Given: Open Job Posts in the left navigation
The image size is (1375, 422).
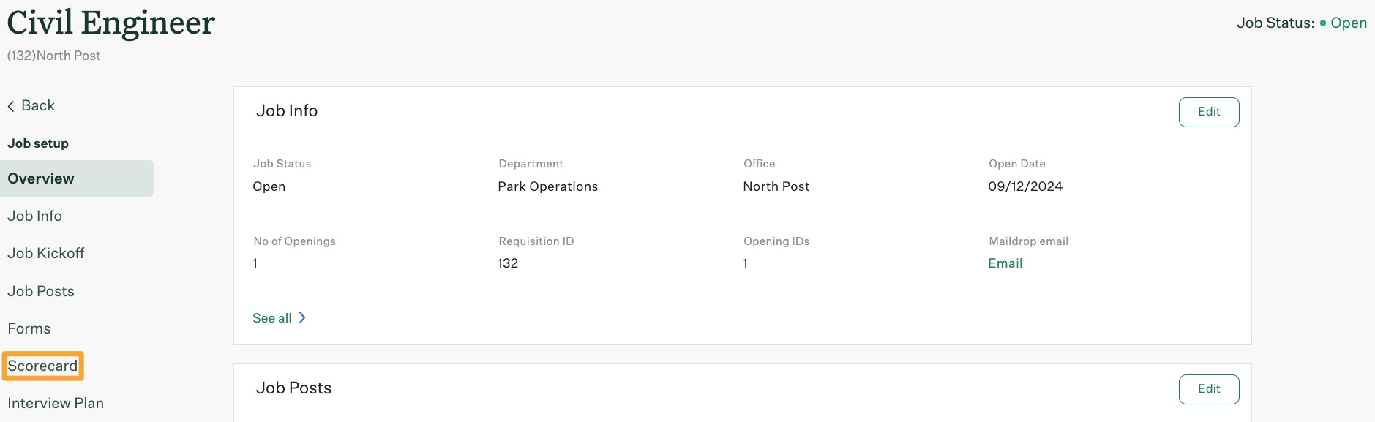Looking at the screenshot, I should [x=41, y=291].
